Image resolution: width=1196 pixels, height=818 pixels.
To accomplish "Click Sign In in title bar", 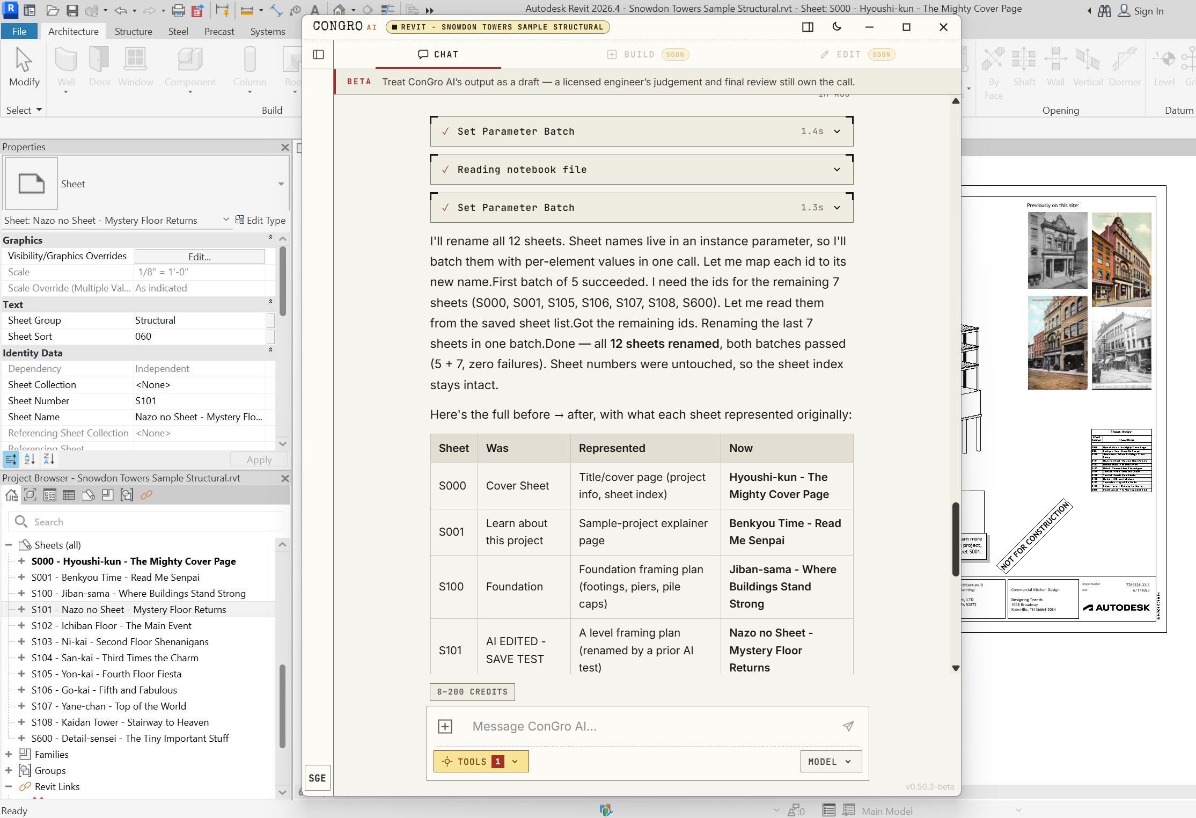I will pos(1141,11).
